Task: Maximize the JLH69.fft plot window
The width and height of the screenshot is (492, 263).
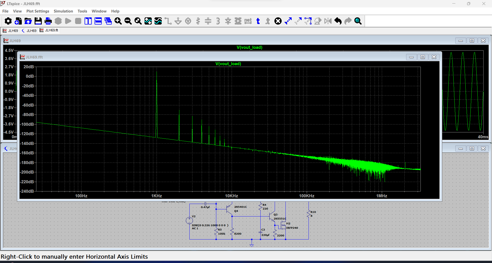Action: (423, 57)
